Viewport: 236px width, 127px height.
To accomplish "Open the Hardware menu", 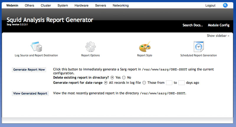I will [x=81, y=6].
